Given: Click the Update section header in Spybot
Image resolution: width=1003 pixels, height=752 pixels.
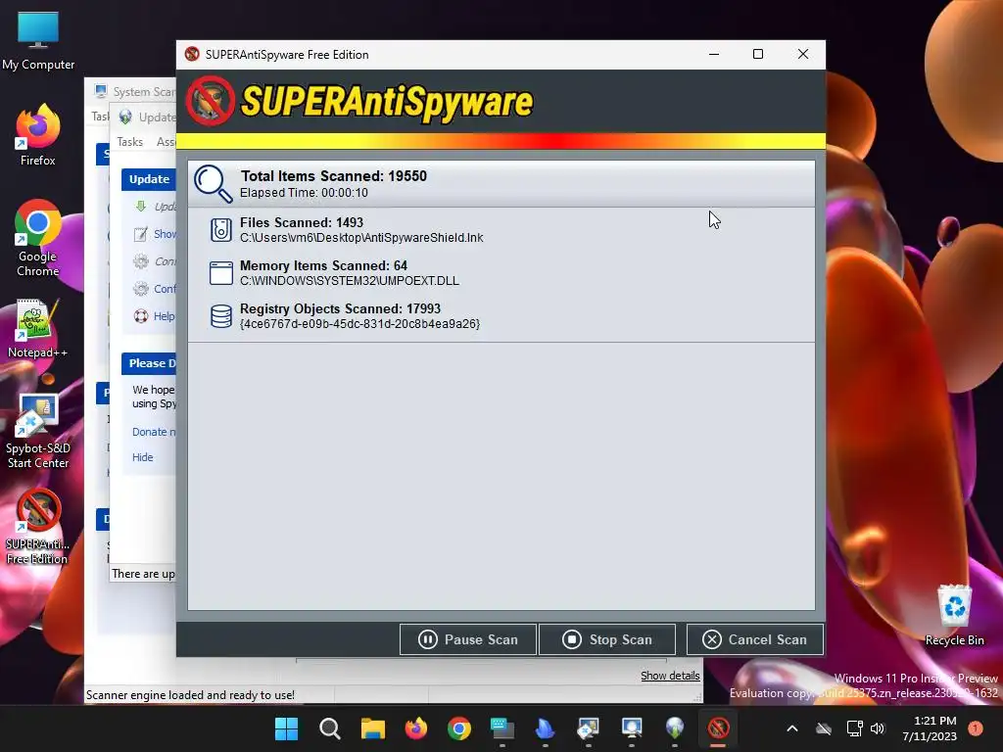Looking at the screenshot, I should (x=149, y=179).
